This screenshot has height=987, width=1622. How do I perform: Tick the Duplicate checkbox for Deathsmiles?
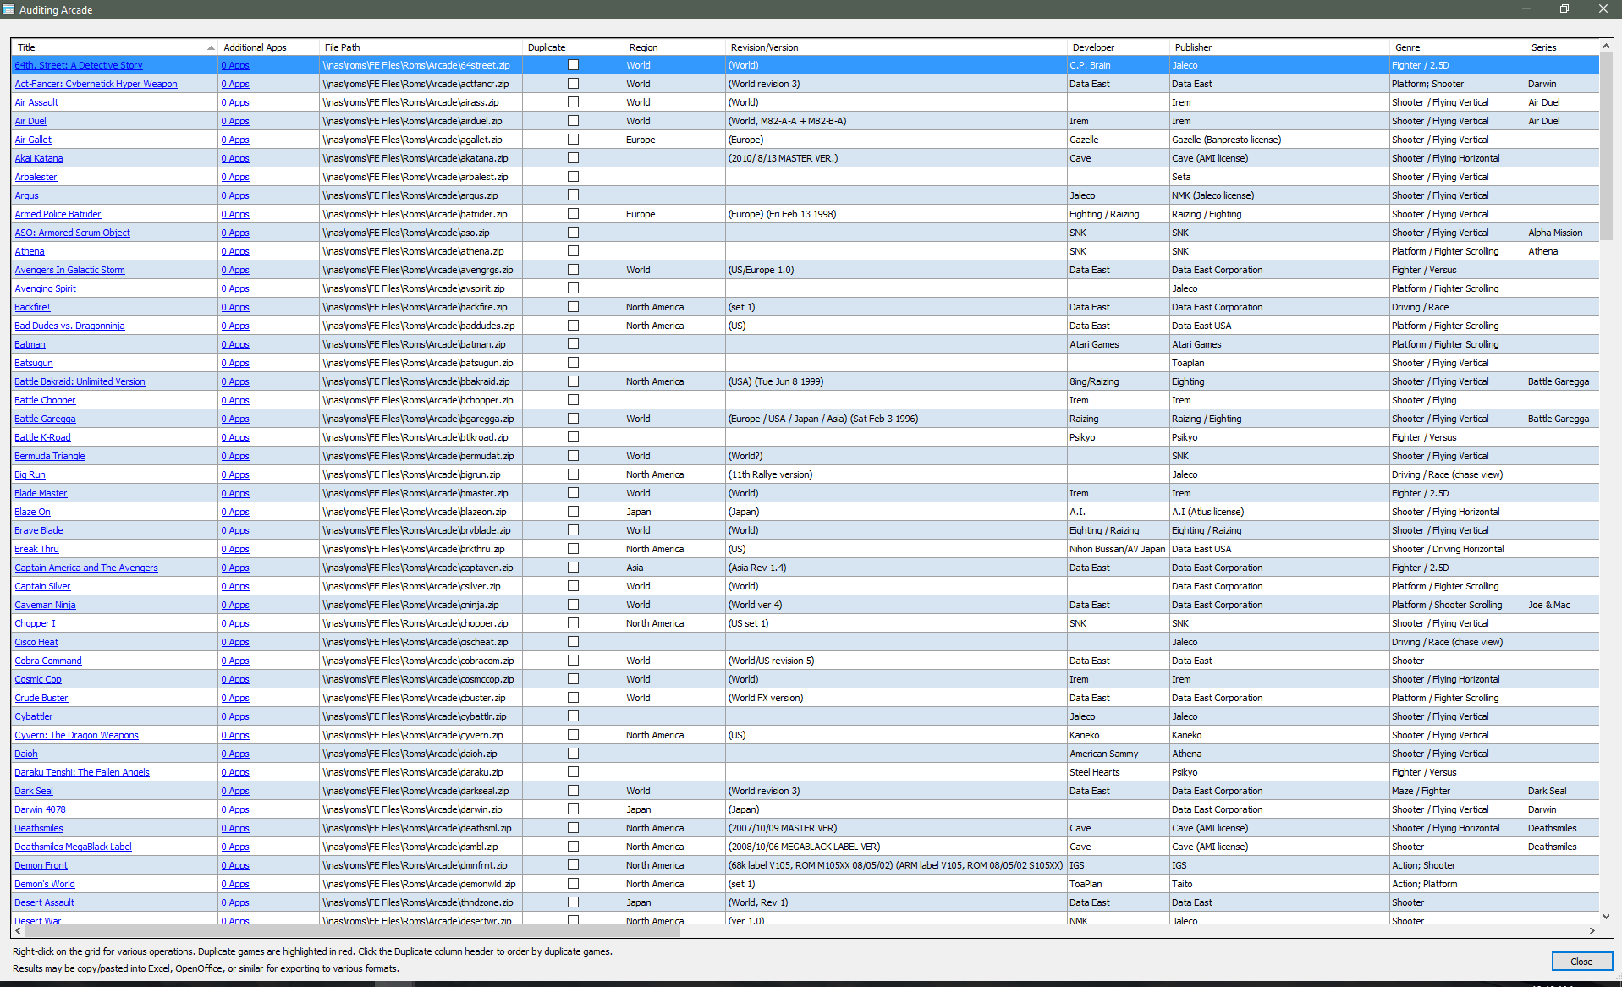coord(573,828)
